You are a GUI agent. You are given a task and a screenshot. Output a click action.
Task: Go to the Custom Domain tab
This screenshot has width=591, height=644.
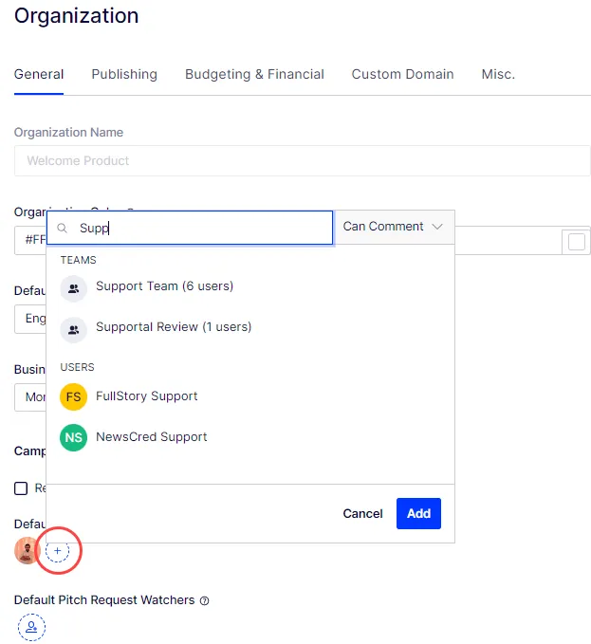click(402, 74)
